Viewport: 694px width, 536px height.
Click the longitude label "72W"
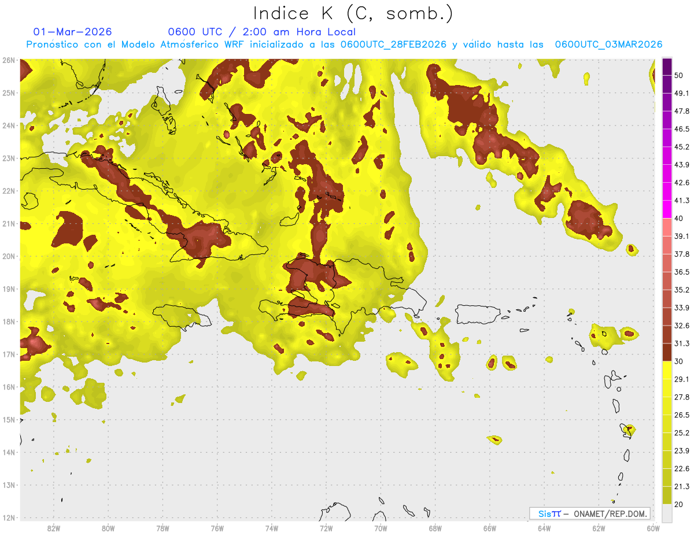pyautogui.click(x=326, y=528)
